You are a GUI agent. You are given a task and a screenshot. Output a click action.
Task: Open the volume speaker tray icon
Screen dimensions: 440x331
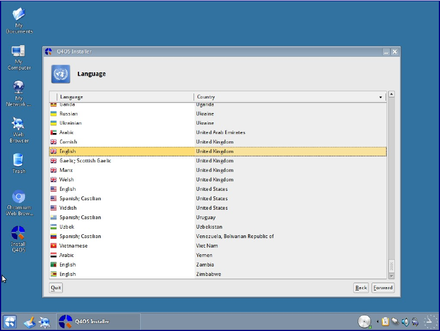[405, 322]
